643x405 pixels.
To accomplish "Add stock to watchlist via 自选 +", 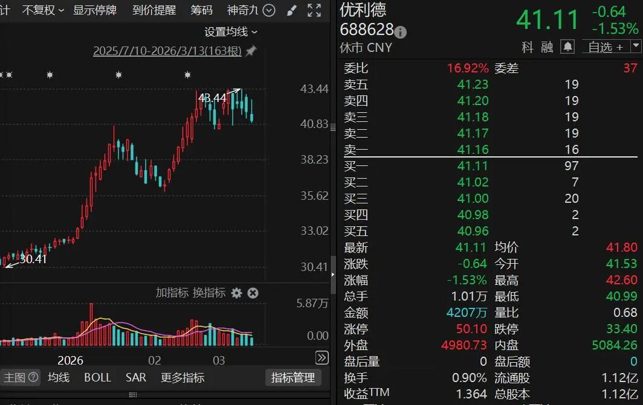I will coord(605,46).
